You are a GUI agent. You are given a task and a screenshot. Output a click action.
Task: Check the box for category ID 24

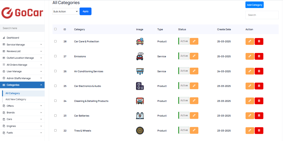click(55, 101)
